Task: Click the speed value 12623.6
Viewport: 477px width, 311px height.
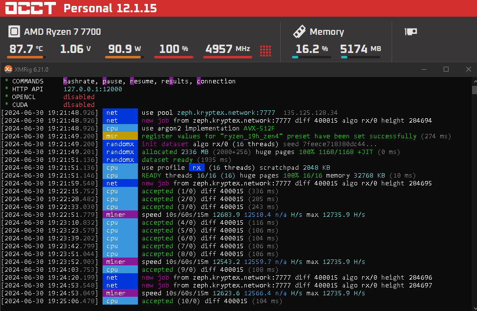Action: pyautogui.click(x=226, y=293)
